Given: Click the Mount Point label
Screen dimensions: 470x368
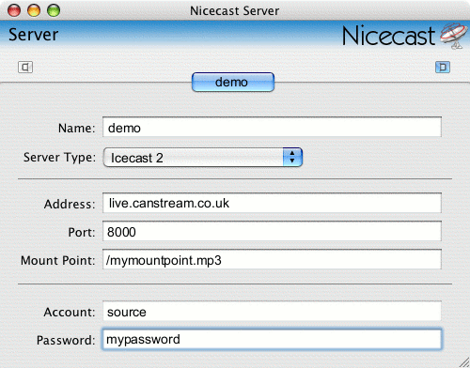Looking at the screenshot, I should point(58,260).
